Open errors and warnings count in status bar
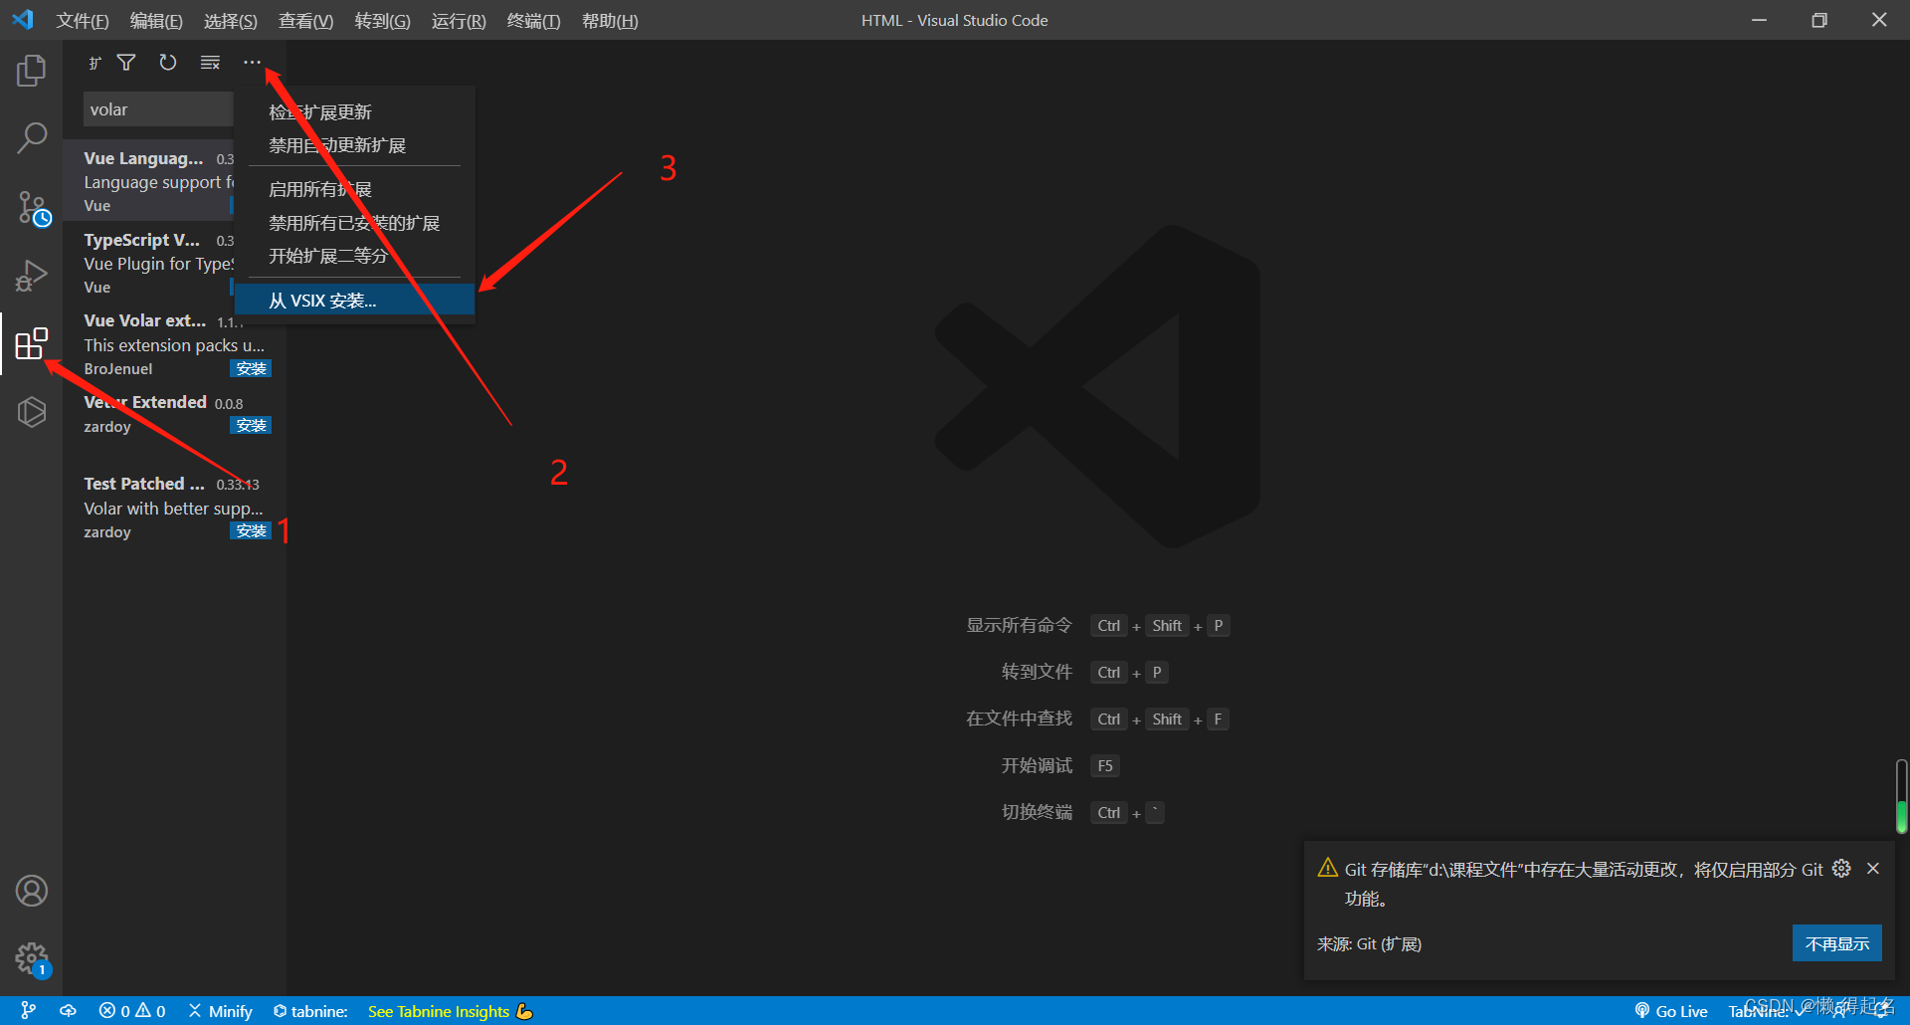1910x1025 pixels. click(132, 1011)
